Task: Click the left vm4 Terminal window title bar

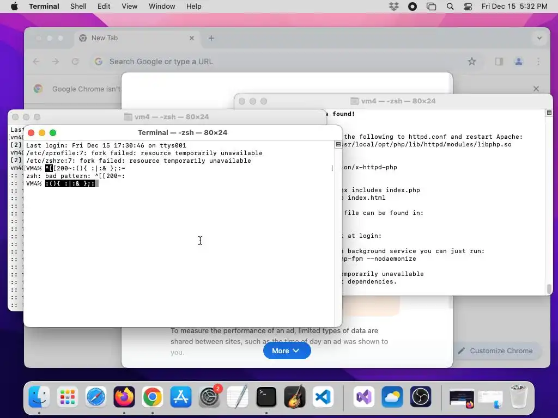Action: tap(167, 117)
